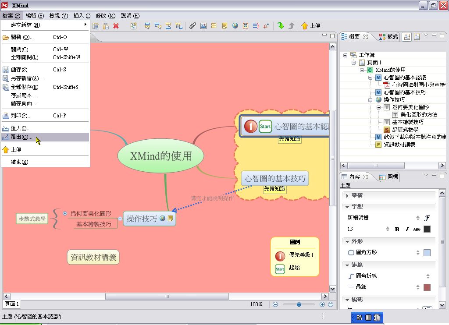
Task: Click the new sheet icon with plus sign
Action: (134, 26)
